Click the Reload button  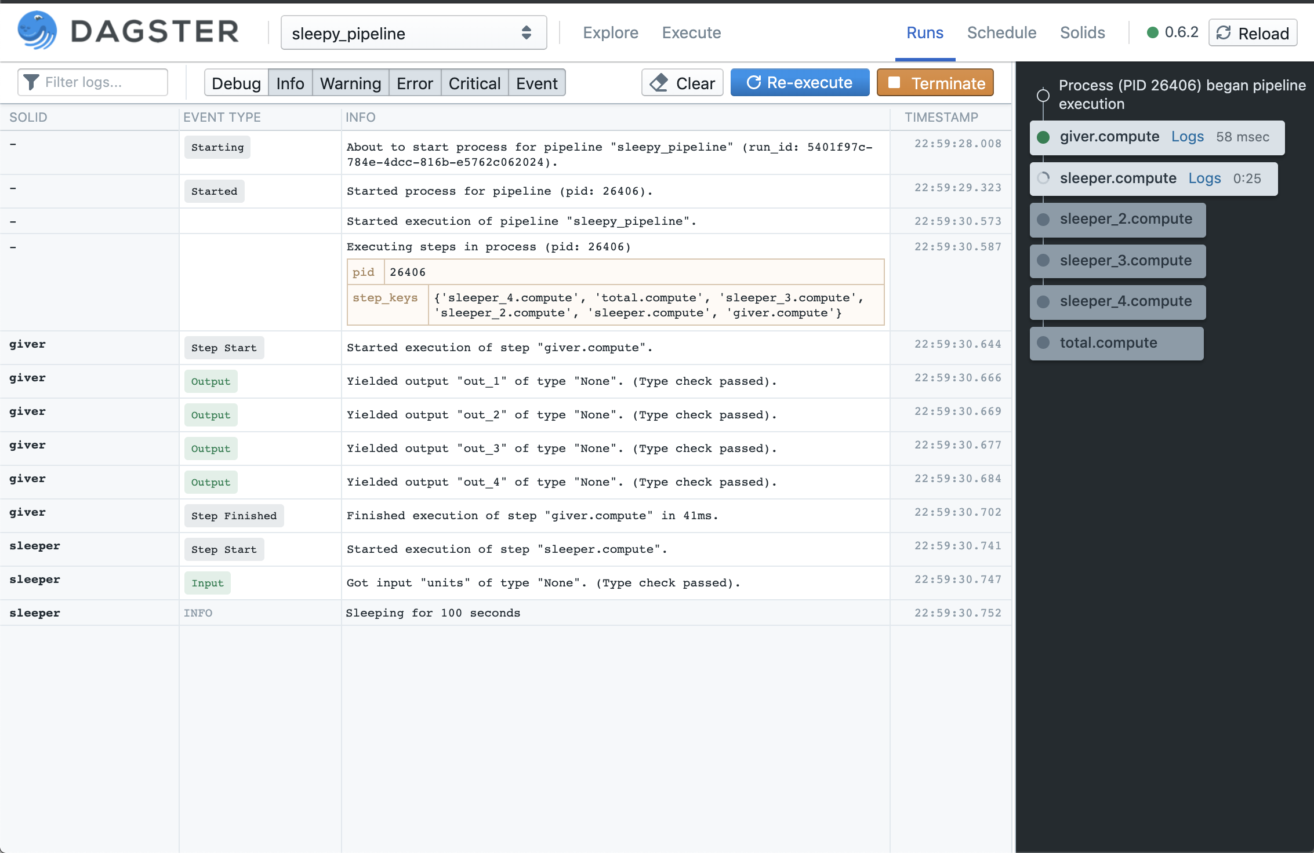[1253, 33]
